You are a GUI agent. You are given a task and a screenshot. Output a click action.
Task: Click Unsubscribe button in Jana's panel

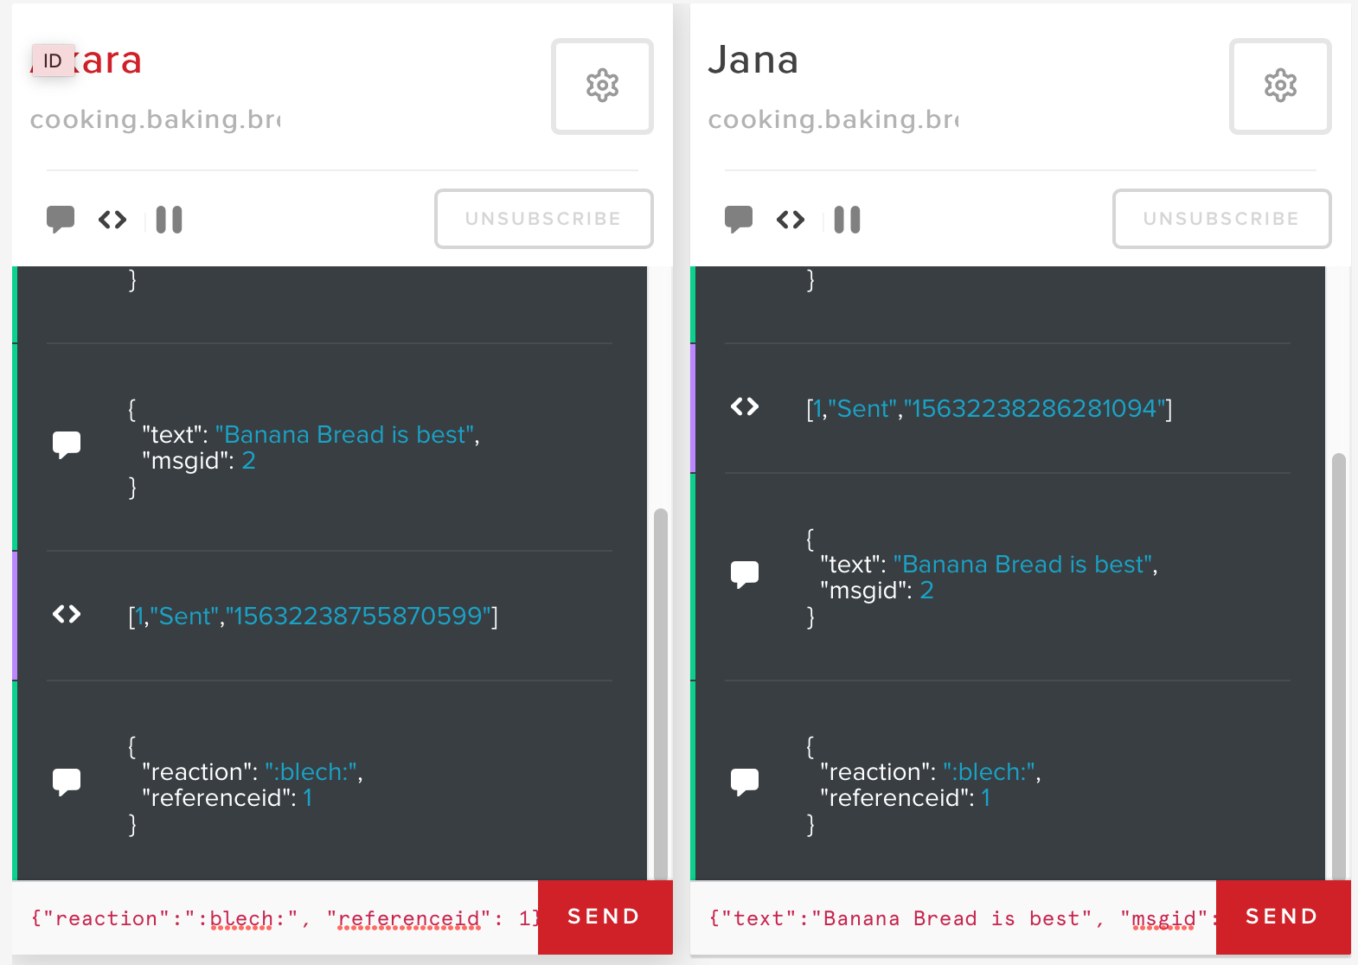point(1221,219)
